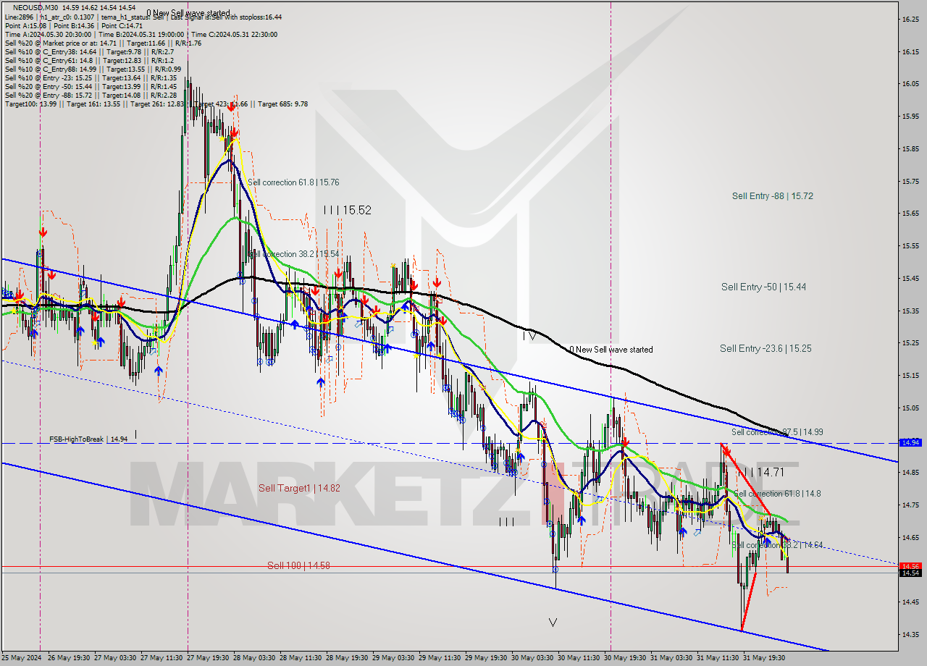Select the 'FSB-HighToBreak | 14.94' label
This screenshot has height=666, width=927.
(x=88, y=439)
